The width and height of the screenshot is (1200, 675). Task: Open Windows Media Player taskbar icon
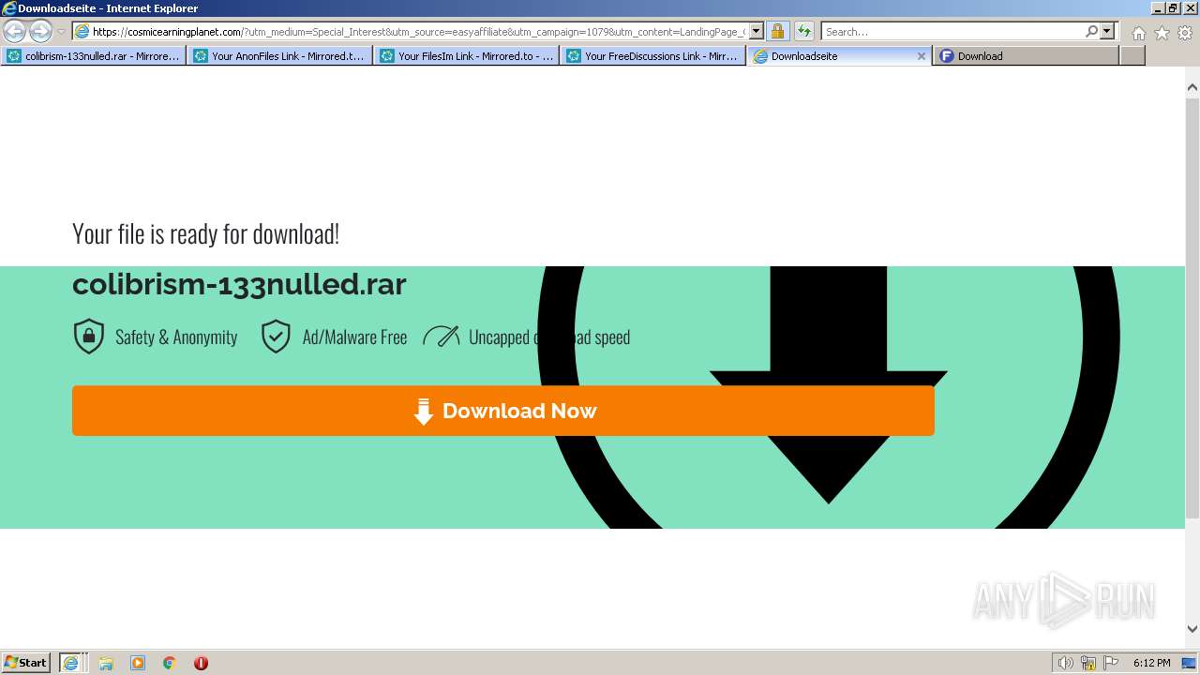[x=138, y=663]
